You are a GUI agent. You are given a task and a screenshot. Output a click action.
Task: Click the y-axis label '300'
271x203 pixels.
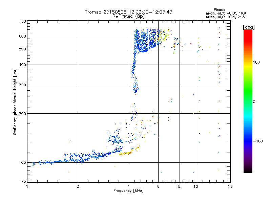[x=23, y=85]
